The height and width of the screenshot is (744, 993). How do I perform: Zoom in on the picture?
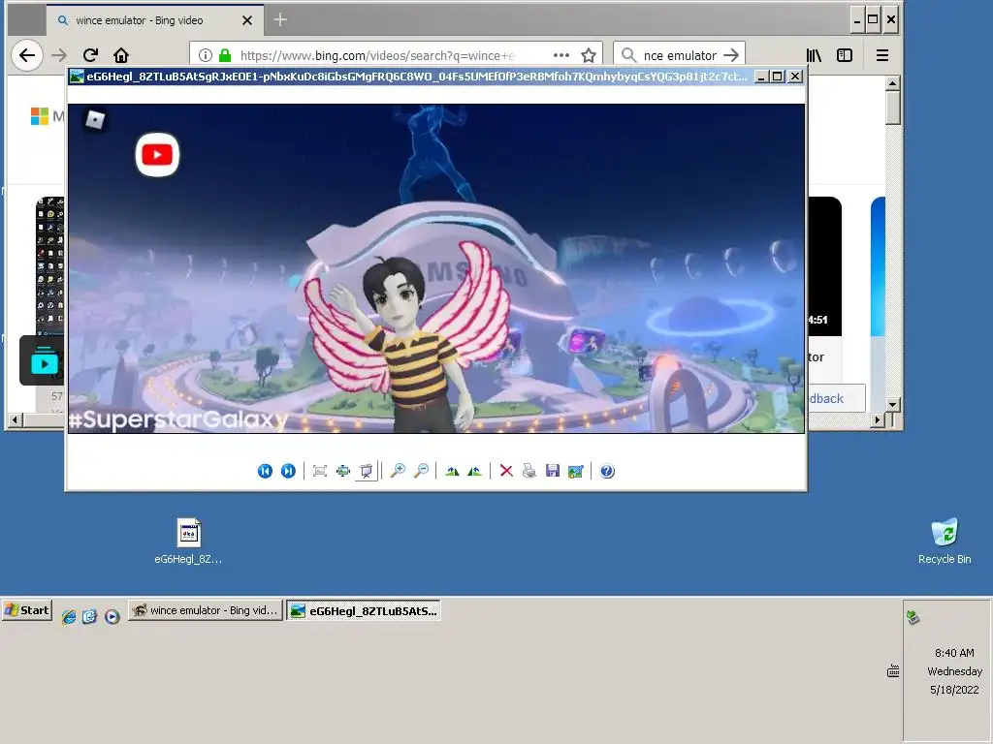pos(398,471)
